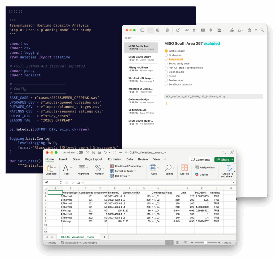Open the Add-ins icon in ribbon

coord(184,170)
